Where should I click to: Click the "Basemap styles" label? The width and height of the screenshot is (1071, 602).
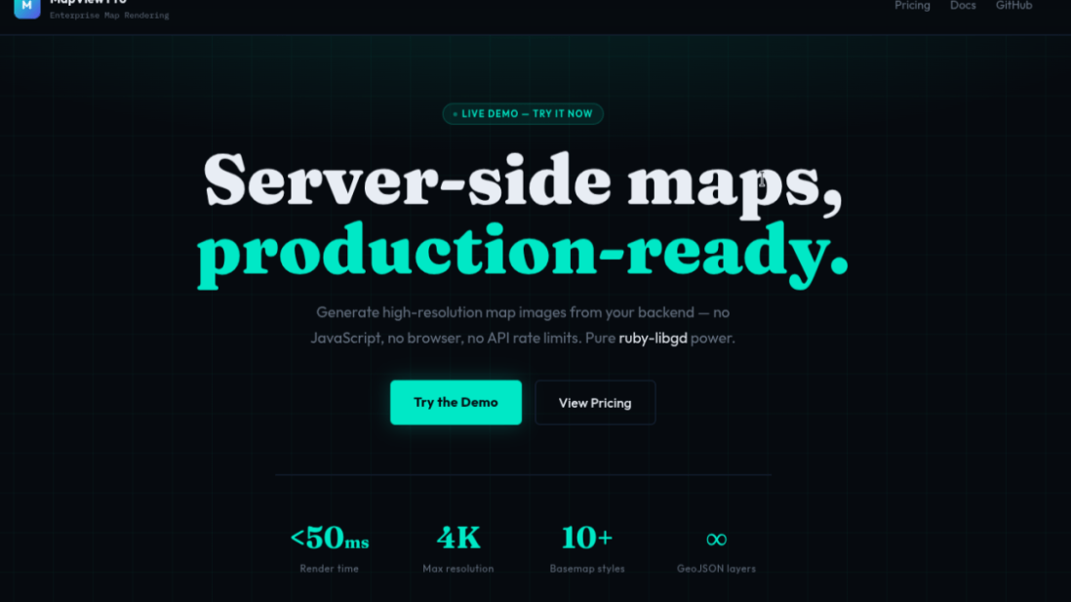[587, 569]
